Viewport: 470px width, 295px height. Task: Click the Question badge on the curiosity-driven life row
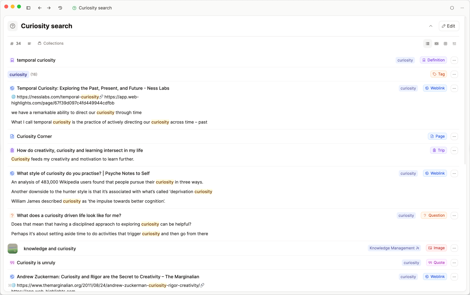point(434,215)
